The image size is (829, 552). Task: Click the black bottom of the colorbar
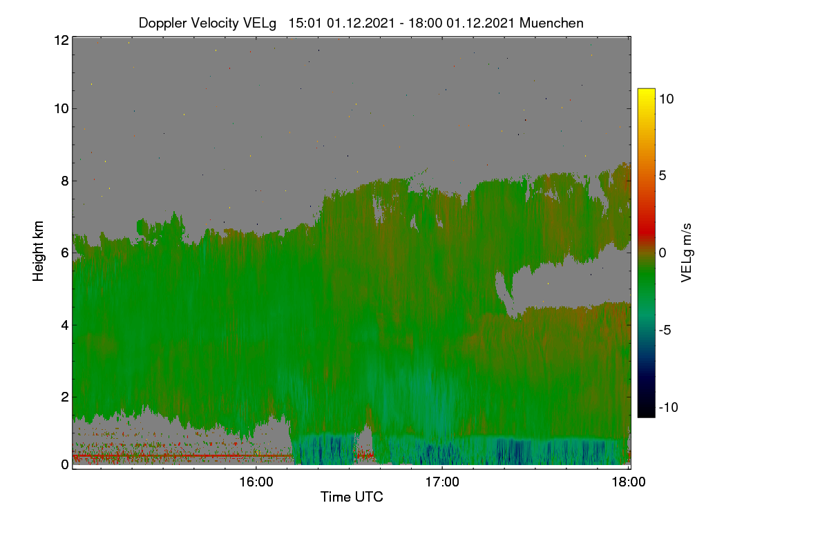646,412
